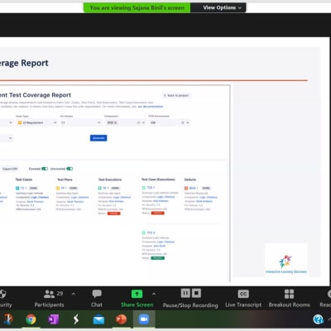
Task: Click the yellow TP 1 test plan icon
Action: point(58,188)
